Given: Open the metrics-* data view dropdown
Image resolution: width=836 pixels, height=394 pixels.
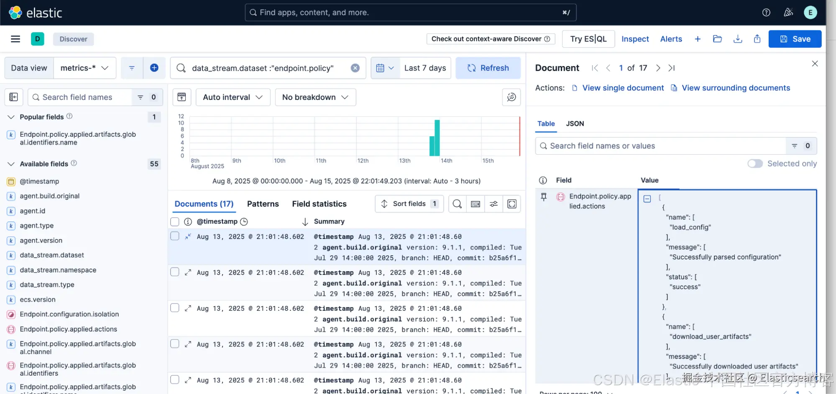Looking at the screenshot, I should click(85, 68).
